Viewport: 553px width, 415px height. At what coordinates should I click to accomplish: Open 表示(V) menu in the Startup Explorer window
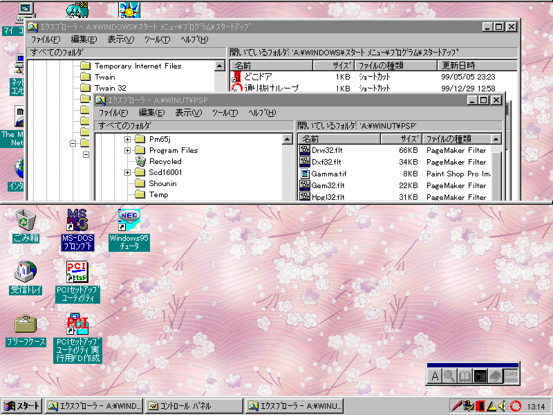[x=120, y=39]
